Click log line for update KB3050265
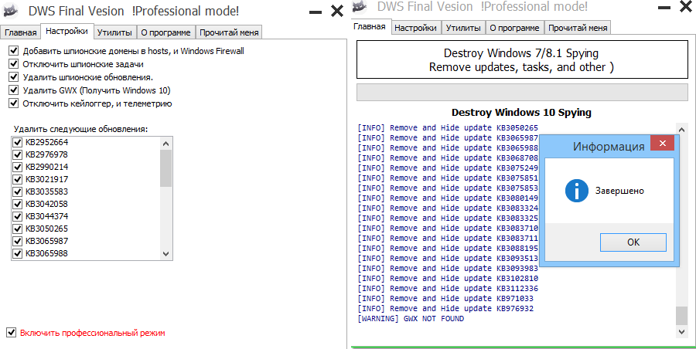Viewport: 696px width, 349px height. click(448, 127)
